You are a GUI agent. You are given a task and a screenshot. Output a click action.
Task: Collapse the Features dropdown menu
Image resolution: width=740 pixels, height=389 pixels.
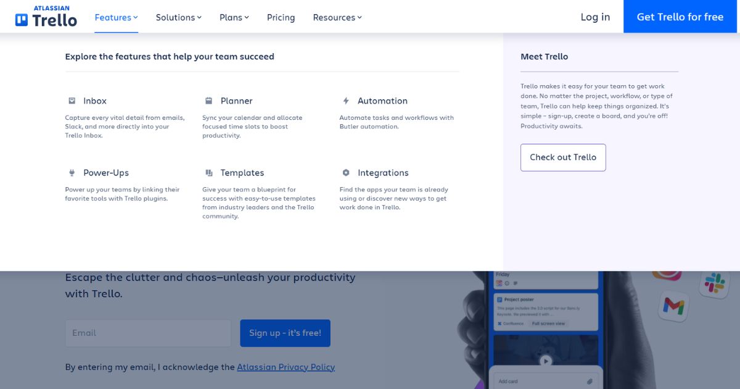(116, 17)
